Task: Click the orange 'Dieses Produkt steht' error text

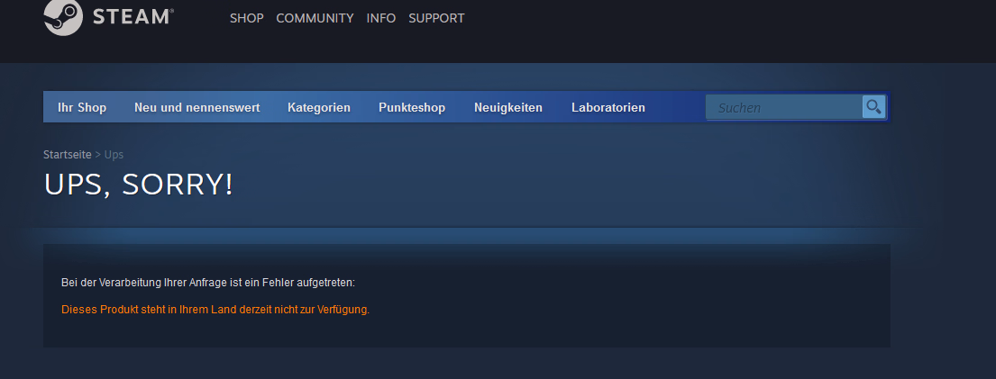Action: (x=215, y=310)
